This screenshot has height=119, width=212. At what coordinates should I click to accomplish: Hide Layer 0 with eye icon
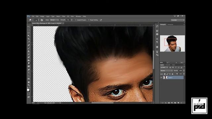pos(161,78)
